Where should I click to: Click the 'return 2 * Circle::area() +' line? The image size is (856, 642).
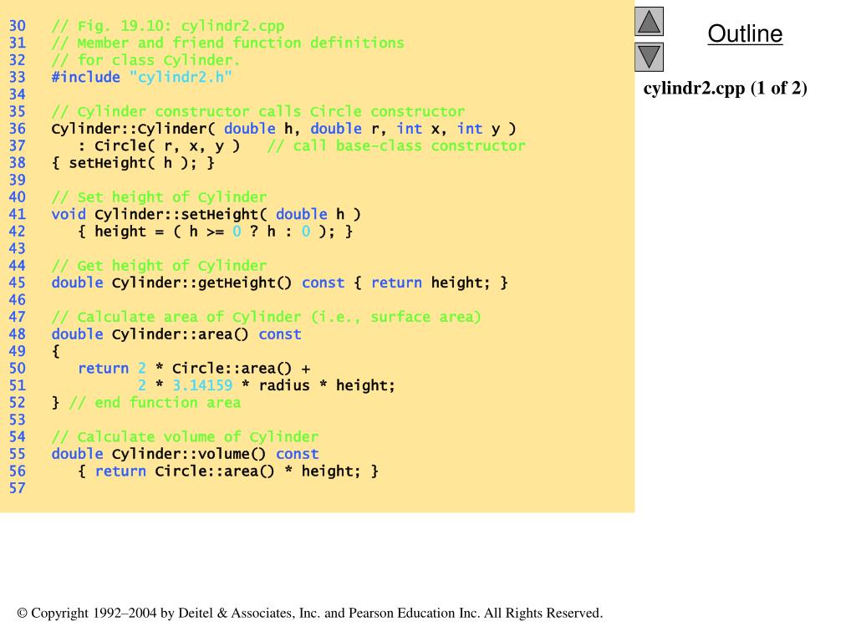point(194,369)
